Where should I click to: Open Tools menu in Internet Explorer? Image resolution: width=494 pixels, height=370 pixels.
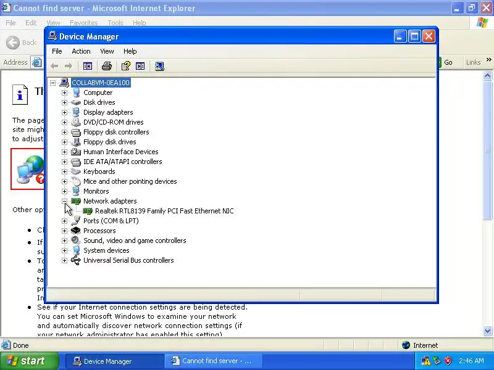[x=115, y=23]
